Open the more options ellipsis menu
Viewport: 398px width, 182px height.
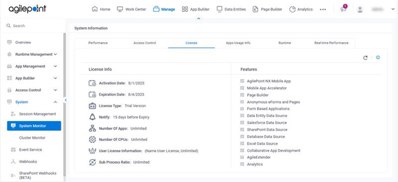pos(323,9)
